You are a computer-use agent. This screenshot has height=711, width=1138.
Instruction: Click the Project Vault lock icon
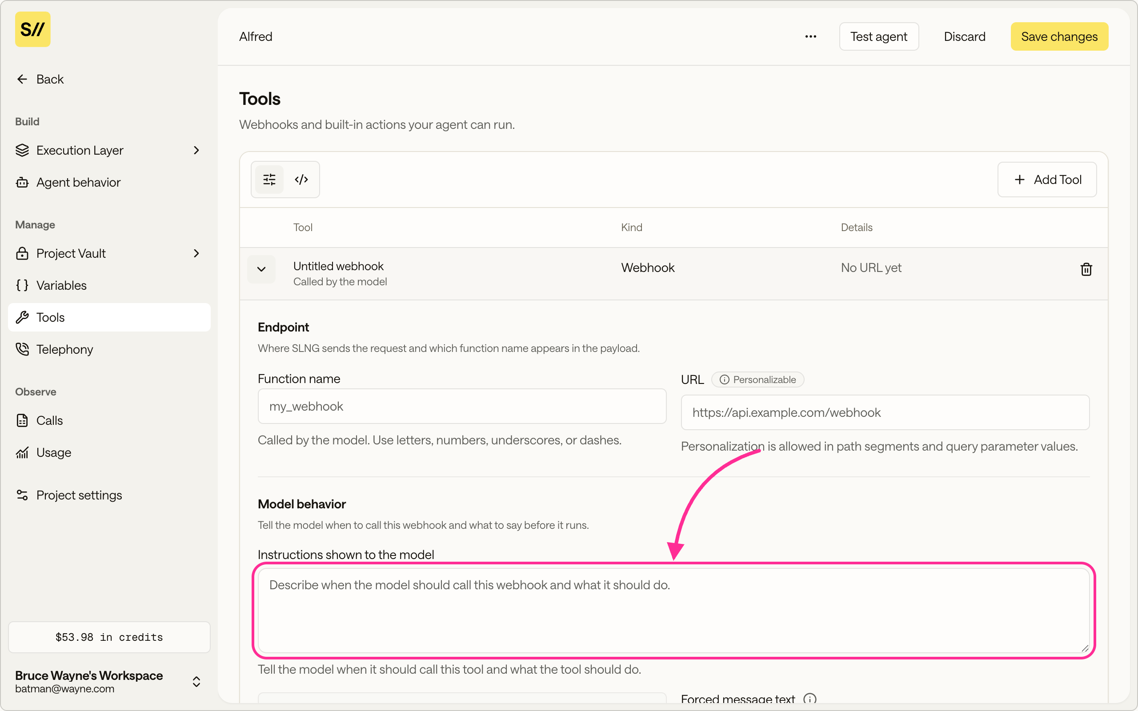click(x=22, y=253)
